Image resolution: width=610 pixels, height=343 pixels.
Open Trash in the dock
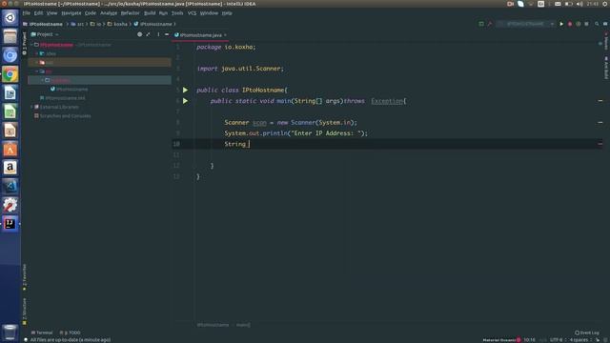tap(10, 333)
